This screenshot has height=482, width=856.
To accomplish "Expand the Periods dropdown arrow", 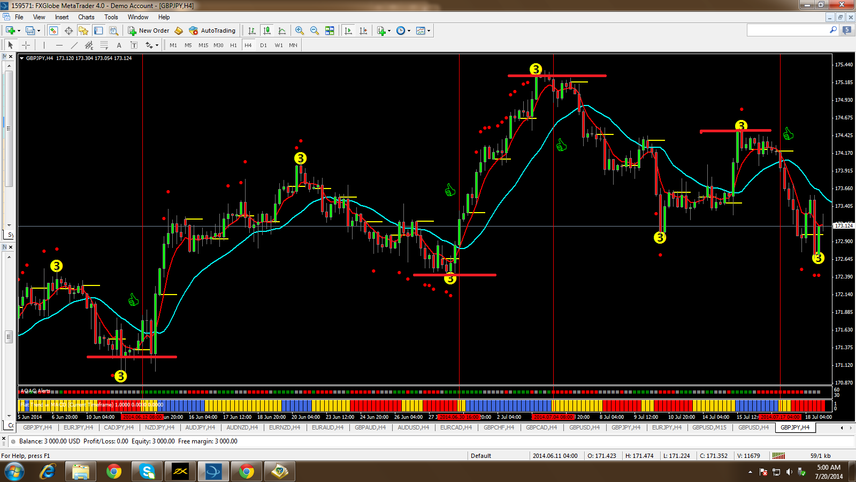I will tap(409, 31).
